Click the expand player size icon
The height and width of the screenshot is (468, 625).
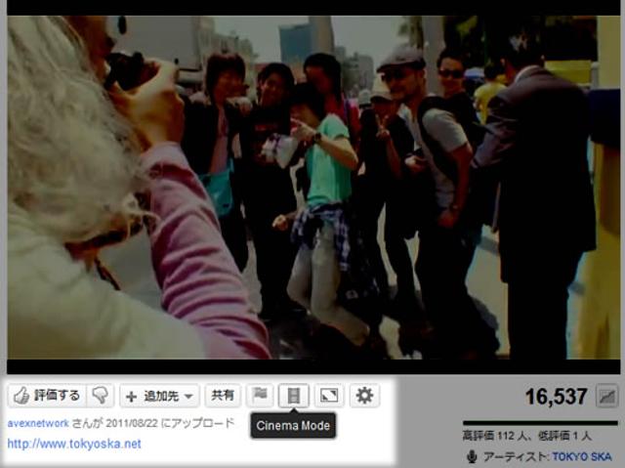329,396
